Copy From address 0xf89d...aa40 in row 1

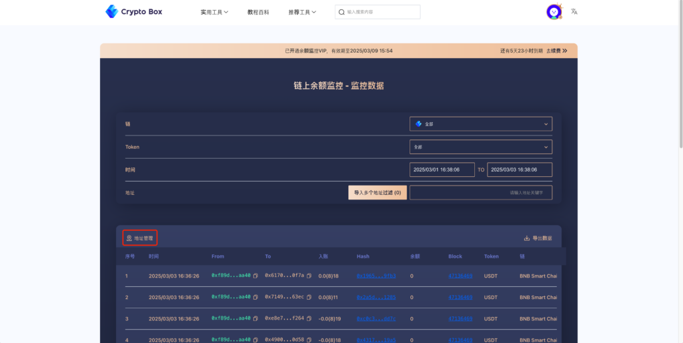[255, 276]
